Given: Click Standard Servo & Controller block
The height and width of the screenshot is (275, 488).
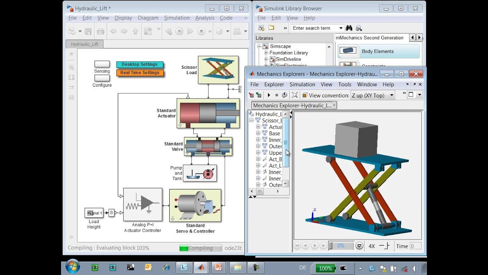Looking at the screenshot, I should point(195,205).
